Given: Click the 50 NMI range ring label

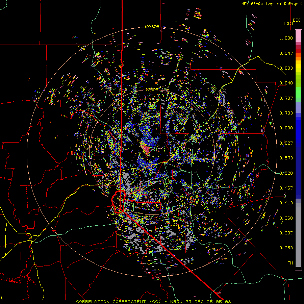Looking at the screenshot, I should click(x=152, y=90).
